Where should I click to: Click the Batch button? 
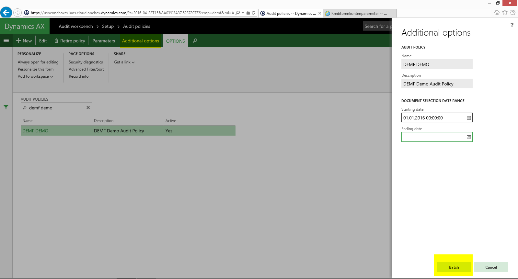click(454, 267)
